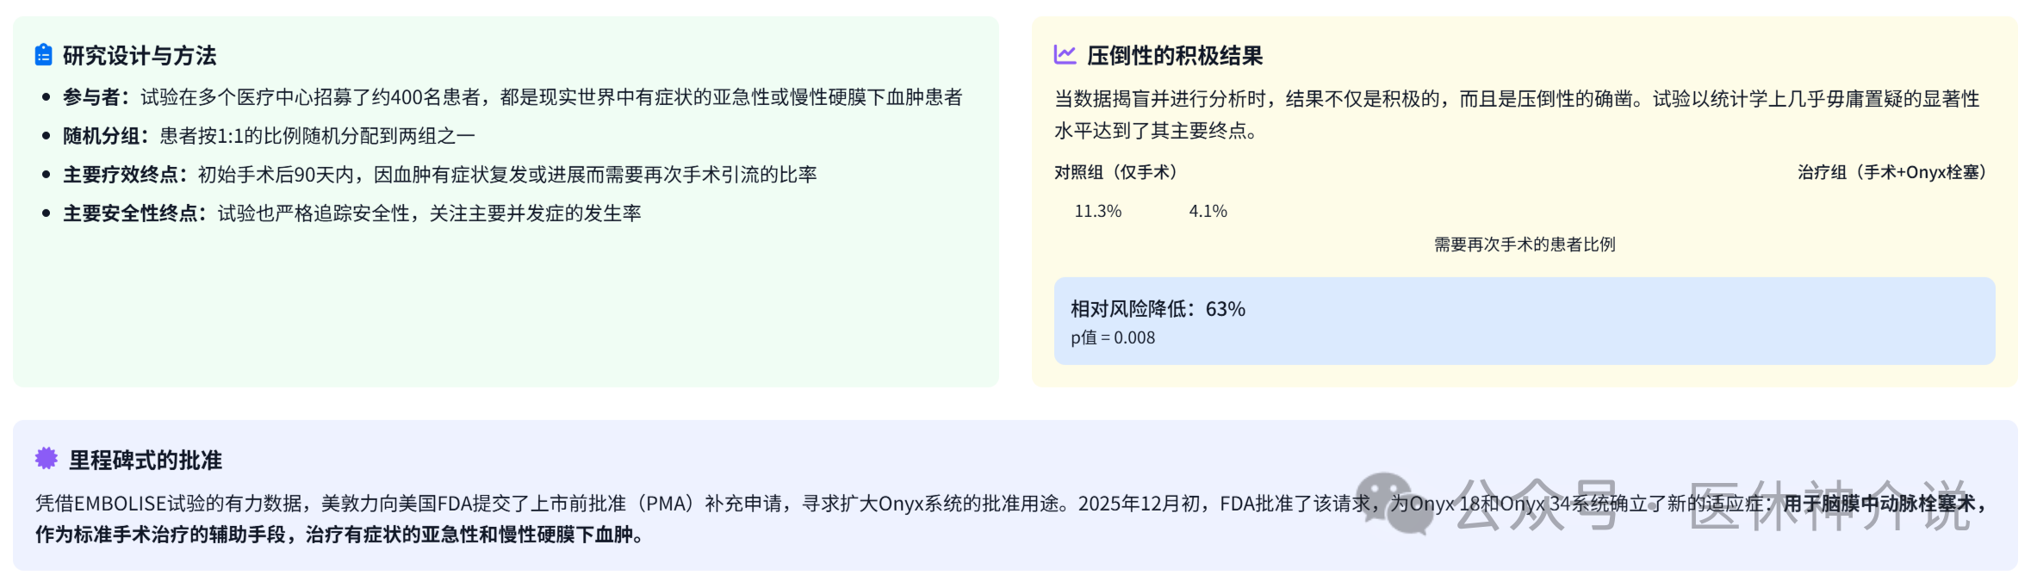2037x588 pixels.
Task: Click the p值 = 0.008 line
Action: [x=1113, y=337]
